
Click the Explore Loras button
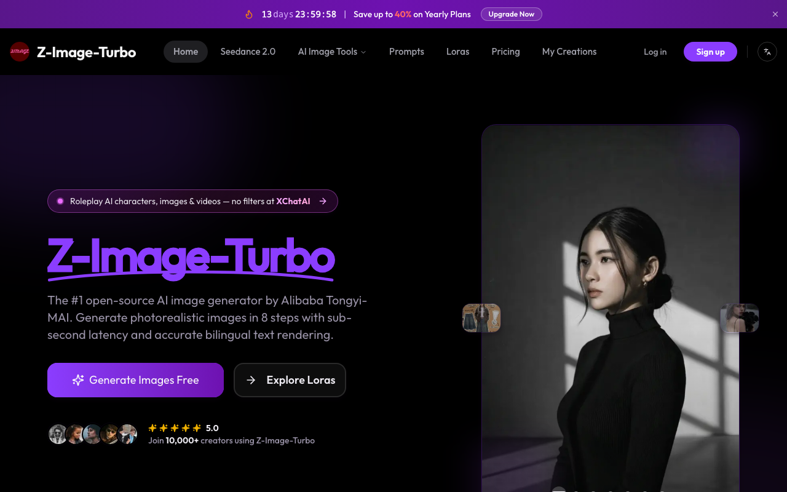click(x=290, y=380)
